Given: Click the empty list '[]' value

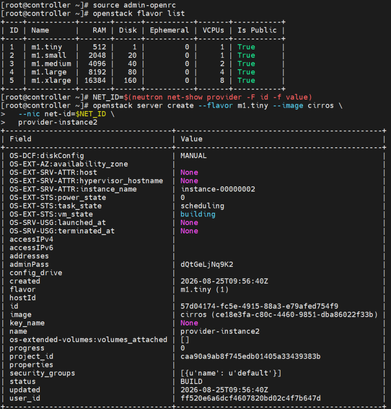Looking at the screenshot, I should tap(185, 340).
